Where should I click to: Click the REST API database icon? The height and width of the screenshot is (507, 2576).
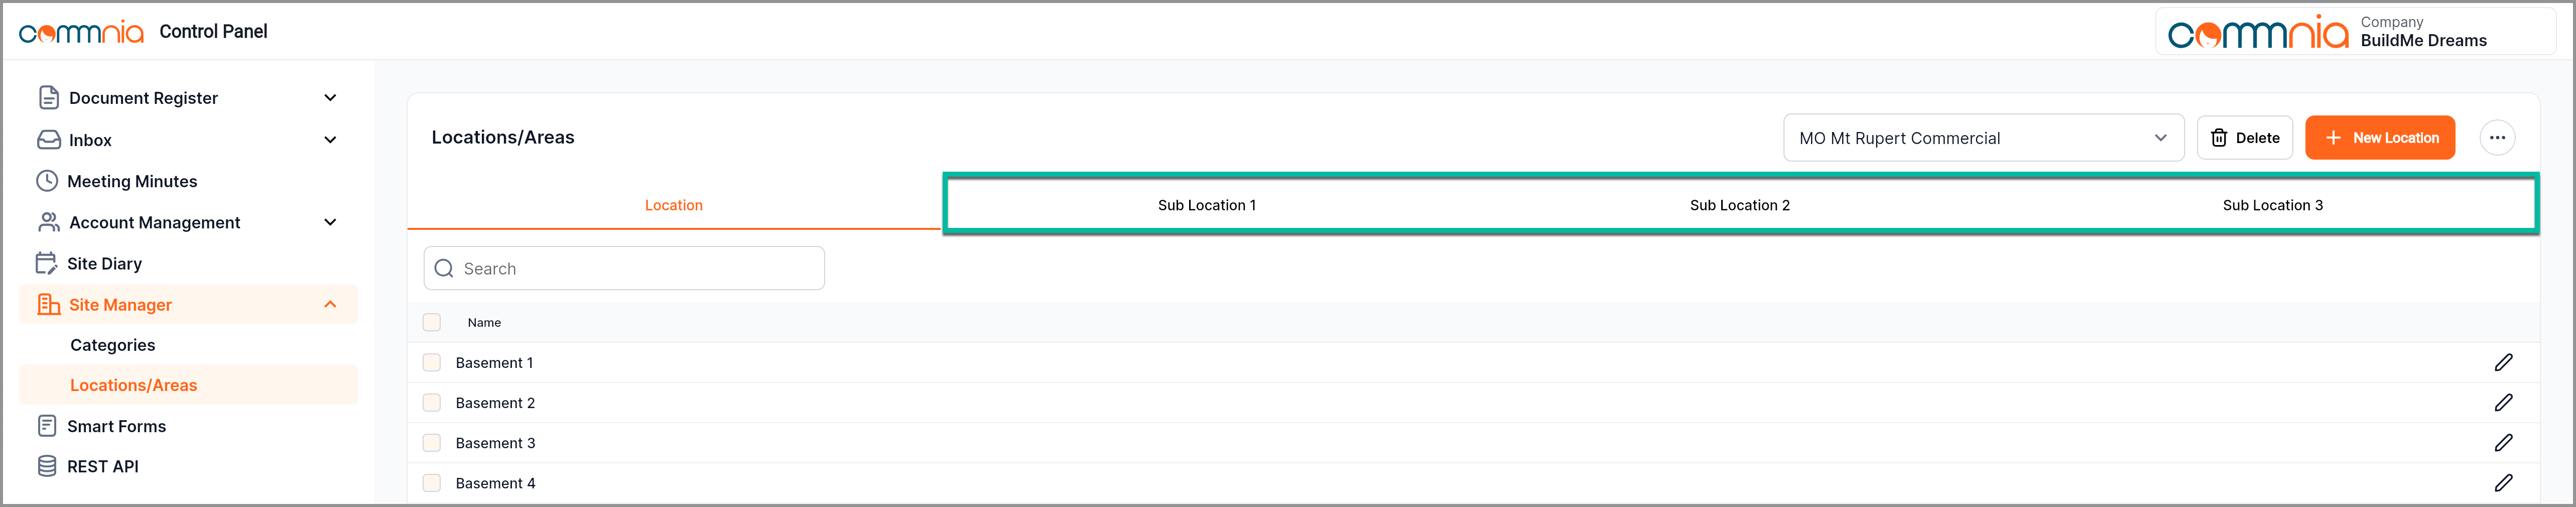click(47, 466)
